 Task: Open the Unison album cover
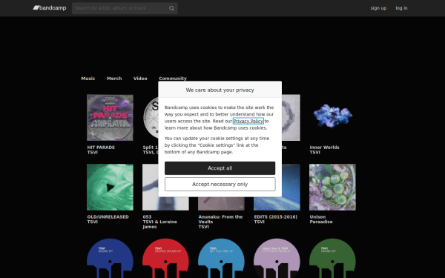(332, 188)
